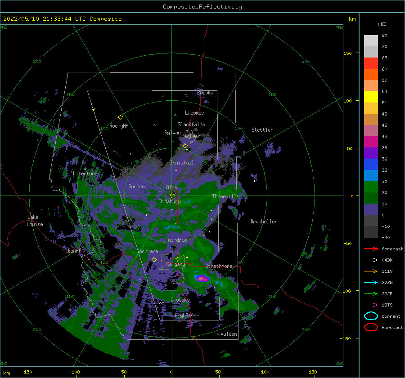Click the Stettler city label

262,130
